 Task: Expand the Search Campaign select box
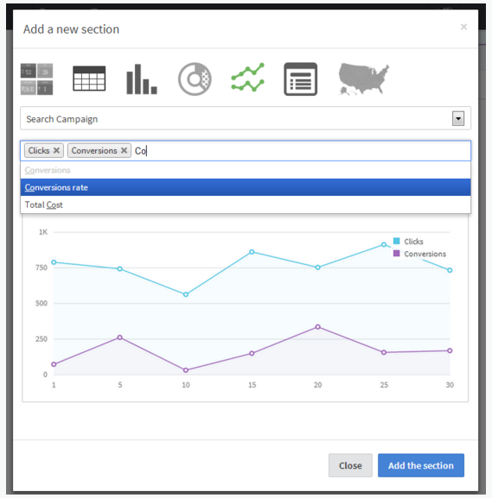click(x=246, y=118)
